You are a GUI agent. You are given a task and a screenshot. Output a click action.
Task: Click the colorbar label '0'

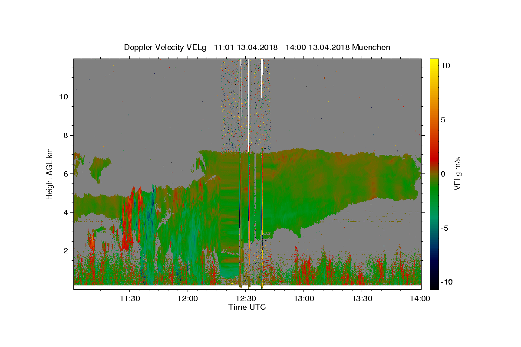click(443, 173)
